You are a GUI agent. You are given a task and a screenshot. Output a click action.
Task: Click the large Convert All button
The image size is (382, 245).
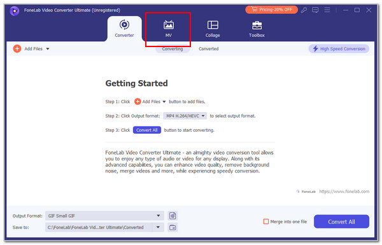point(341,221)
